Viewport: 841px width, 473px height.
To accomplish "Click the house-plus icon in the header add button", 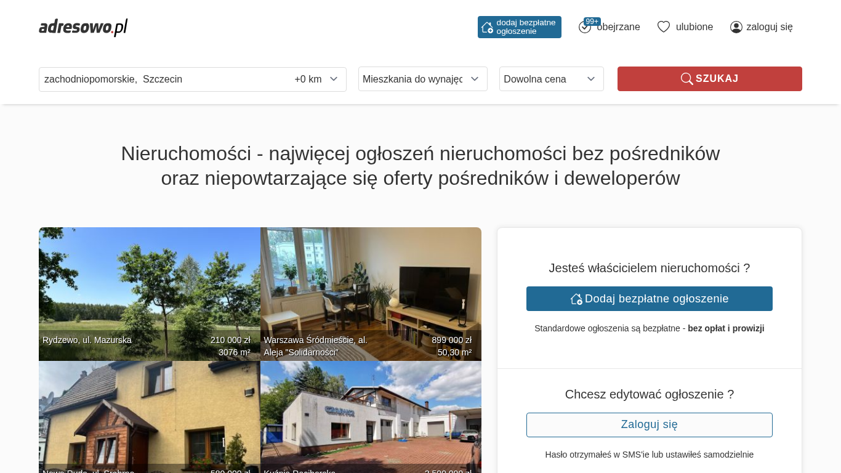I will coord(487,27).
